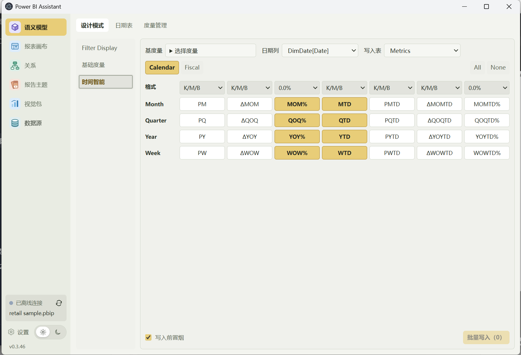
Task: Switch to the 设计模式 tab
Action: (x=92, y=25)
